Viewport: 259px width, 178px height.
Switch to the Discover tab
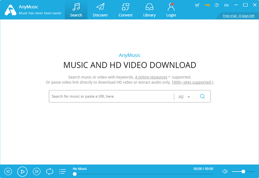point(100,10)
